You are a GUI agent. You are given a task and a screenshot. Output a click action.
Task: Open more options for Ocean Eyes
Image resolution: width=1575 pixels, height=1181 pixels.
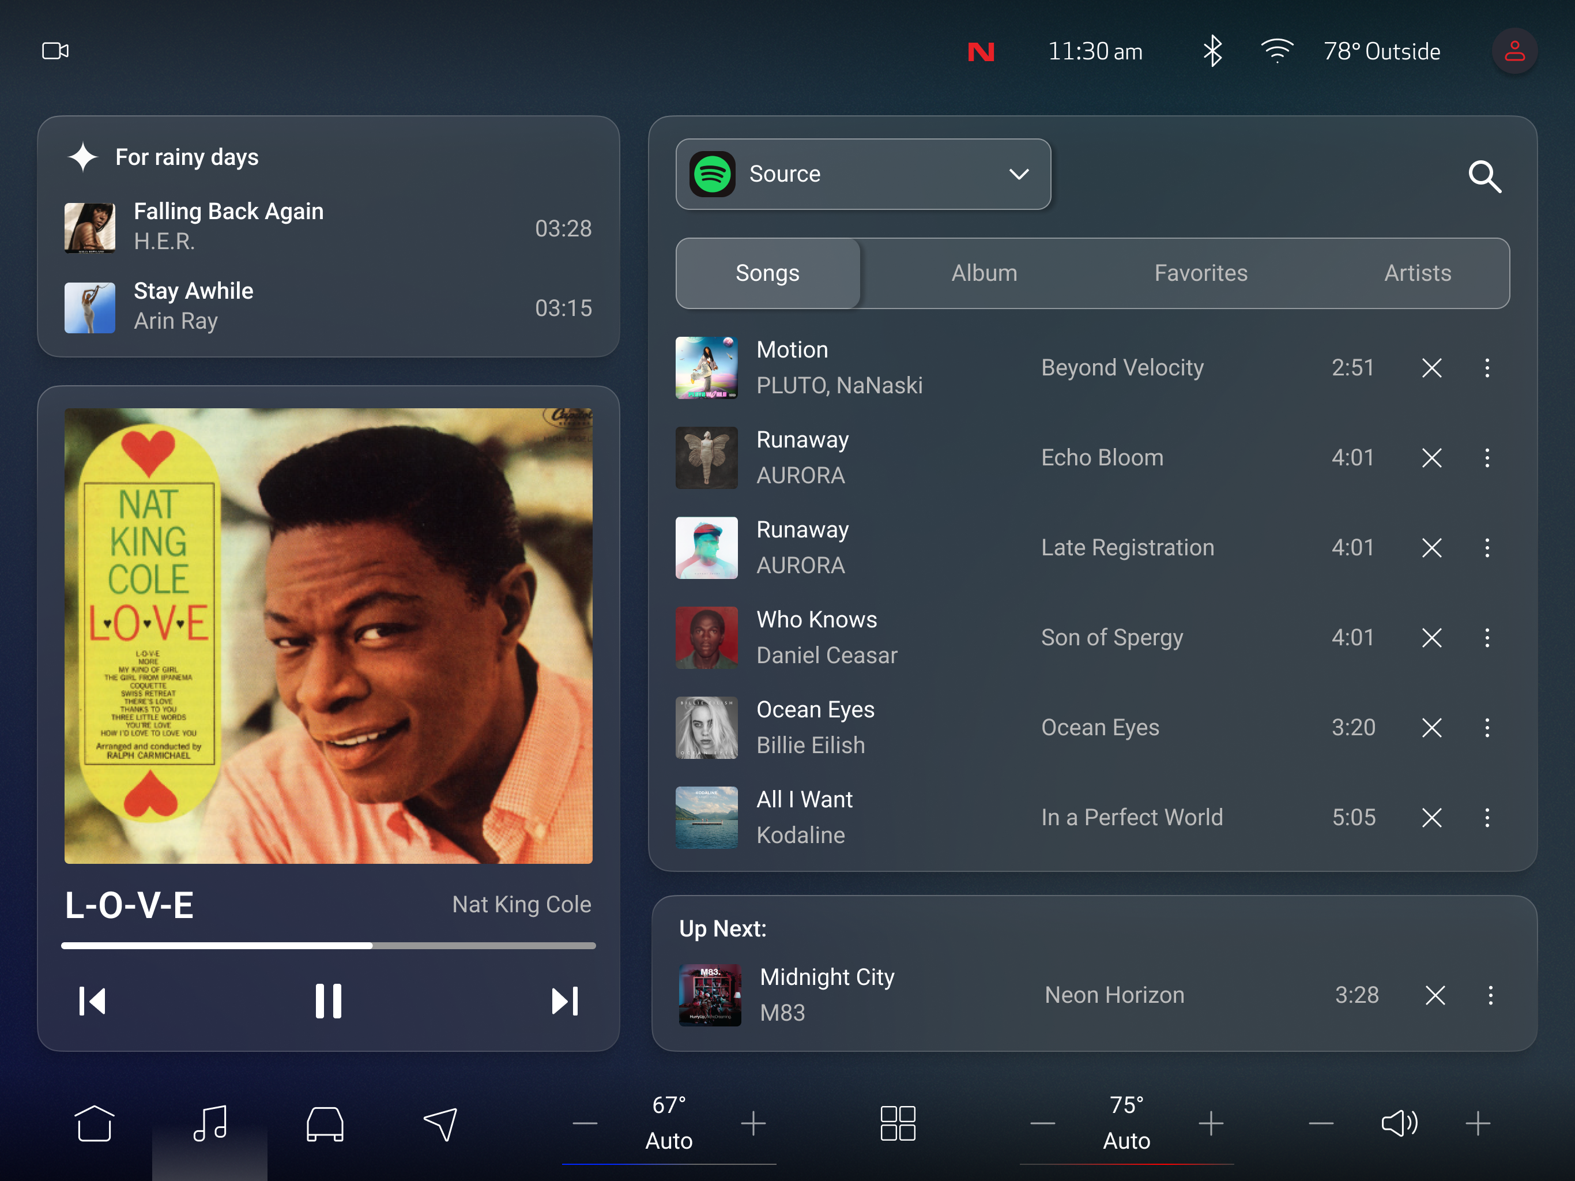coord(1487,727)
